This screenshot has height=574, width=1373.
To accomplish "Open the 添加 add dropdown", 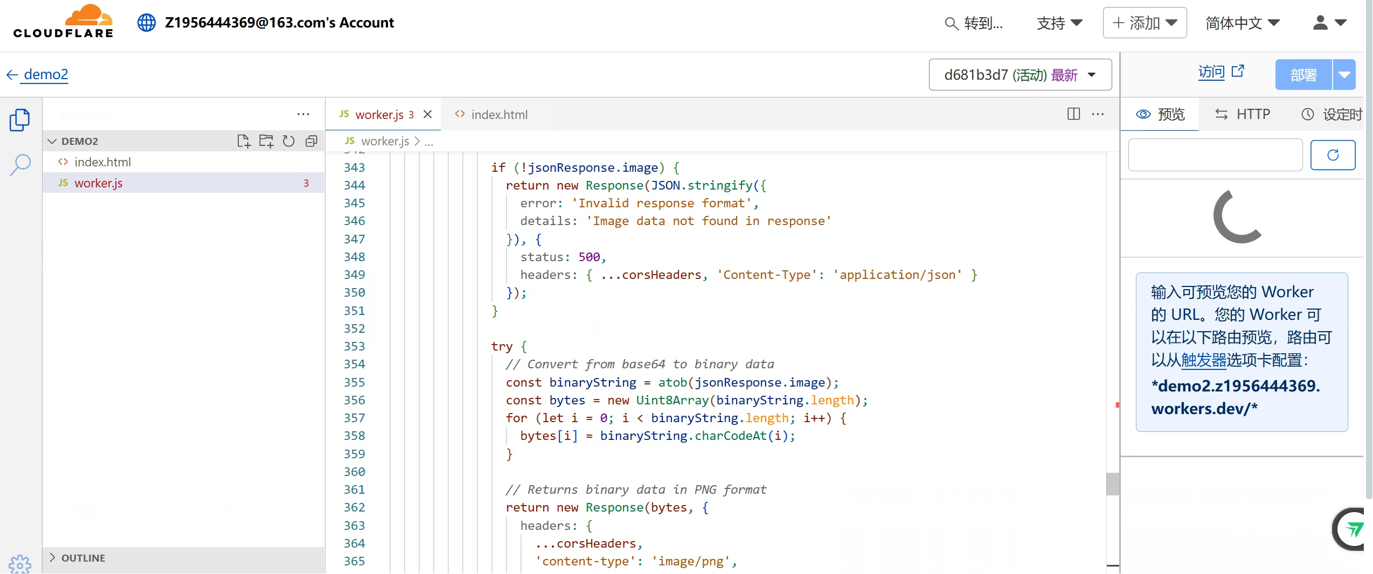I will point(1145,23).
